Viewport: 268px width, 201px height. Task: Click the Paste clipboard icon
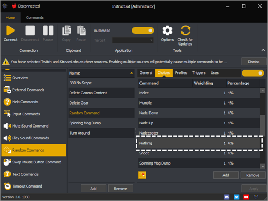point(81,31)
